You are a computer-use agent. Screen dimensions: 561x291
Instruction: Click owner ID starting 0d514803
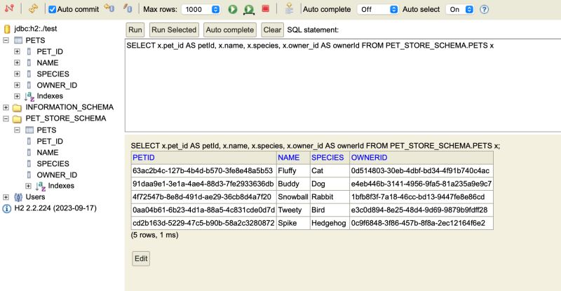420,170
